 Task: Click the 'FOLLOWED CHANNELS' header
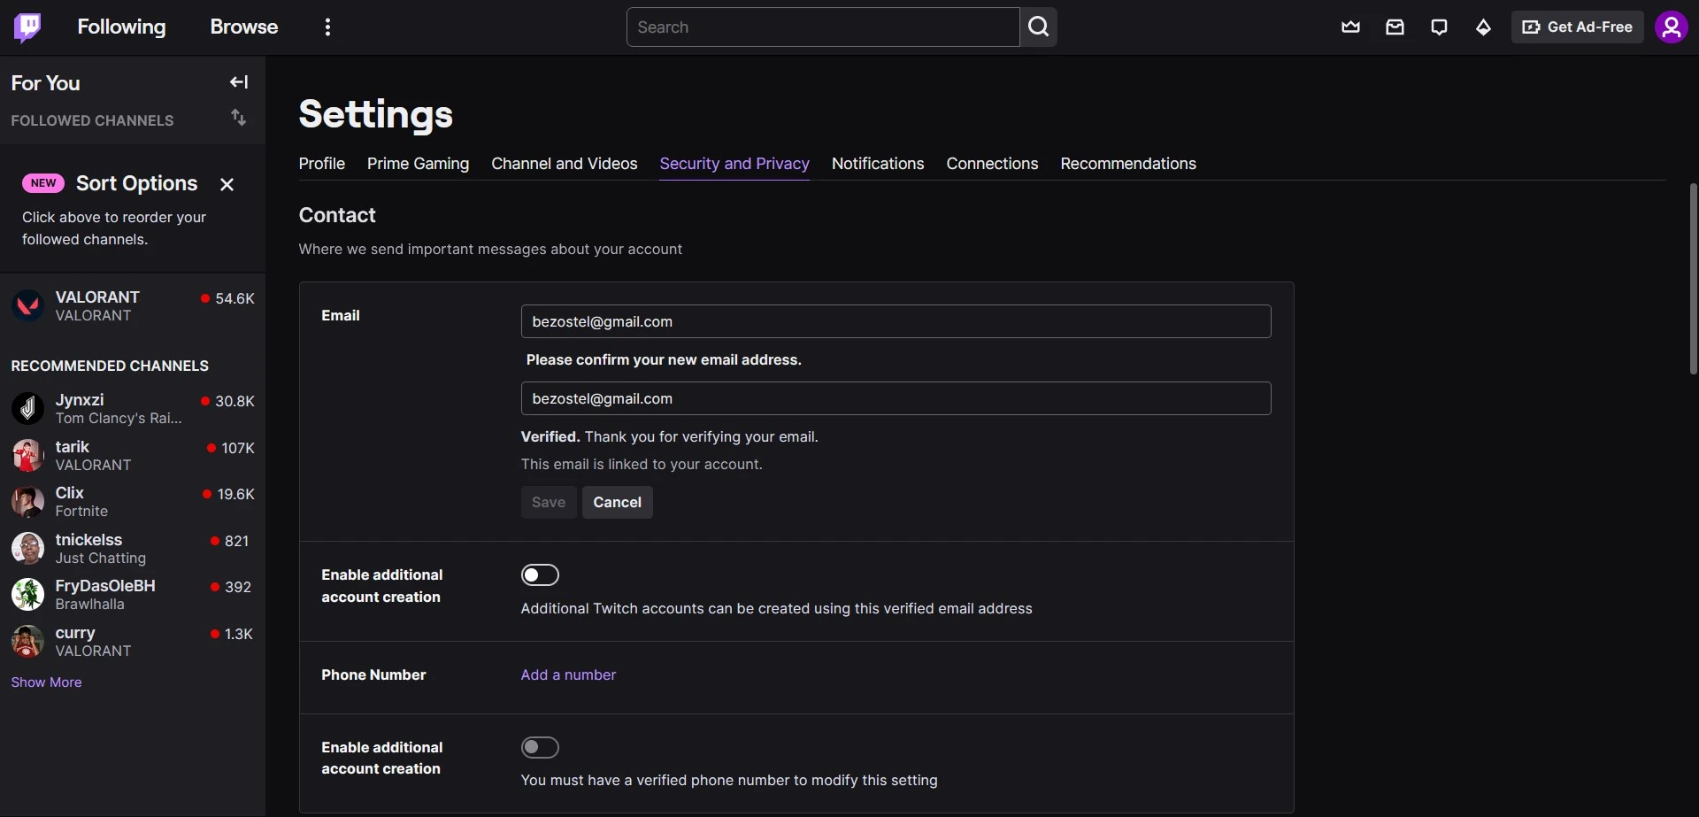(92, 121)
